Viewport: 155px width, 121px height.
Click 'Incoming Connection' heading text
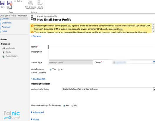pyautogui.click(x=41, y=84)
